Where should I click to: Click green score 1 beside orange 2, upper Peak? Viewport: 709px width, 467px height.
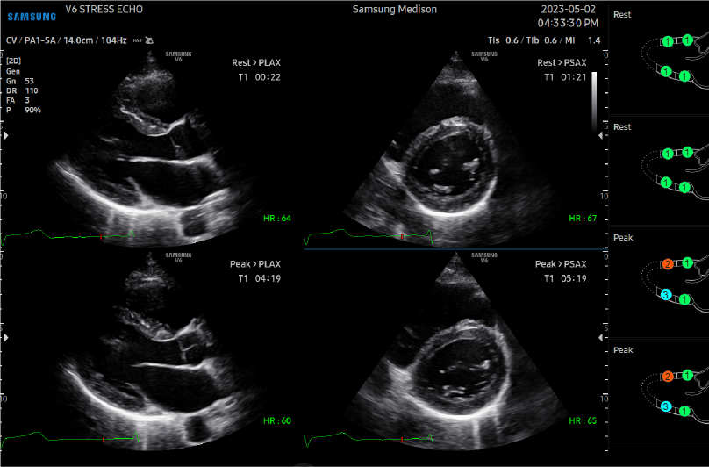click(x=688, y=262)
